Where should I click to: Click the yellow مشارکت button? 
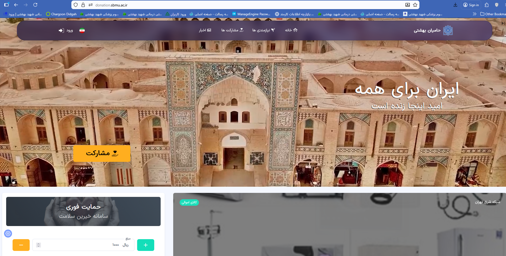pos(102,153)
